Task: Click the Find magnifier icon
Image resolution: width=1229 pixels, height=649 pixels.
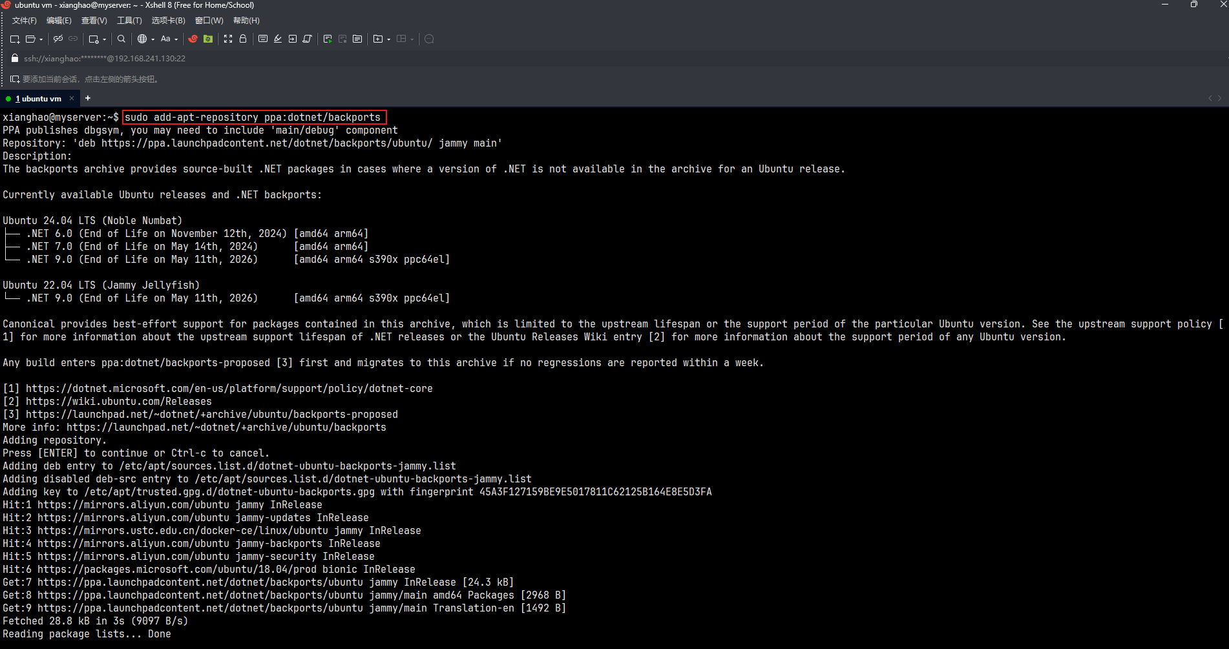Action: 121,39
